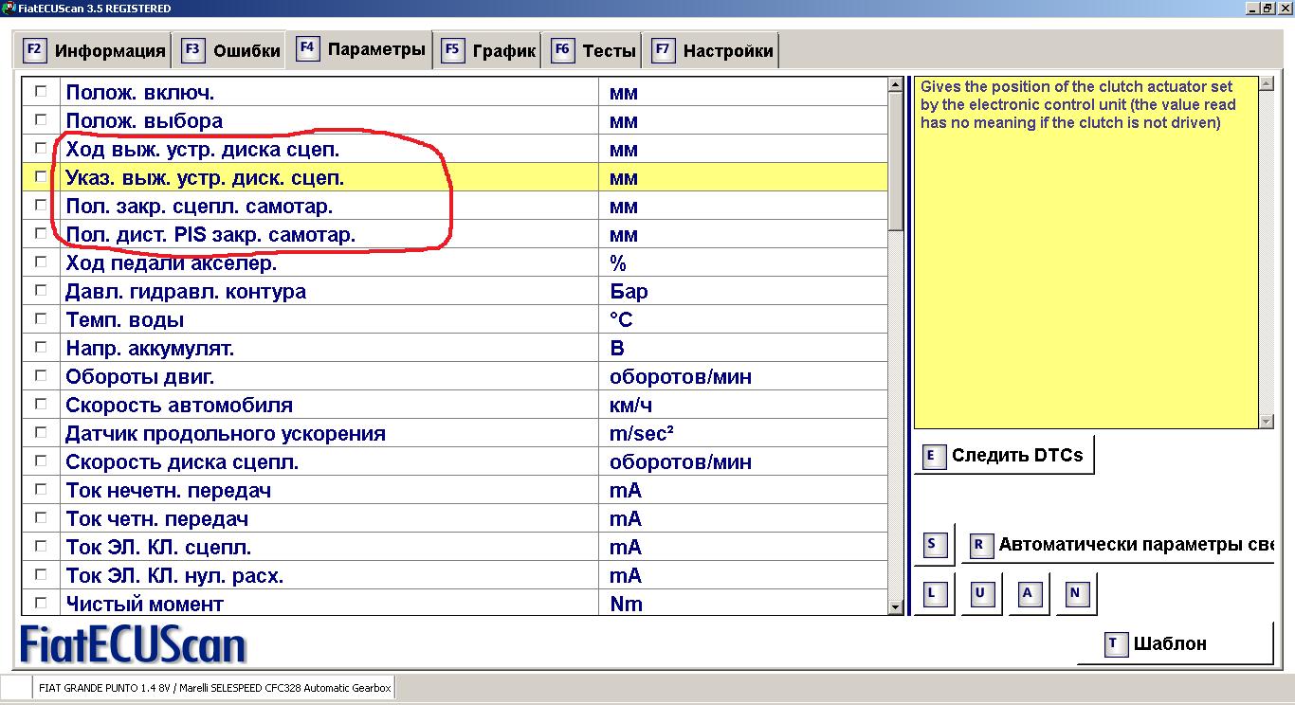Go to the Настройки tab
Image resolution: width=1295 pixels, height=705 pixels.
tap(712, 51)
